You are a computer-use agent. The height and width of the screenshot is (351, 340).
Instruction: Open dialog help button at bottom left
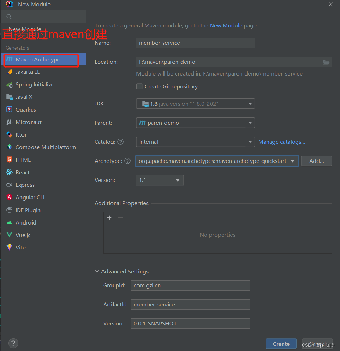pos(13,343)
